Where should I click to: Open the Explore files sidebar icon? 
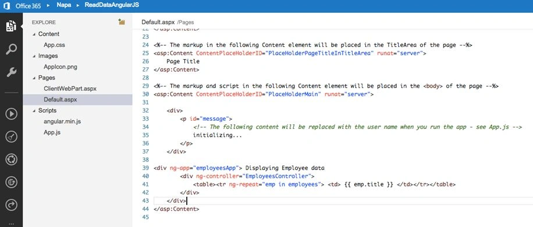click(11, 26)
